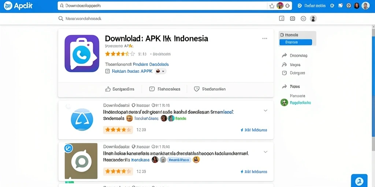Open 'Xil Mdoures' on the 'Sndenaala' post
The image size is (375, 187).
(x=253, y=130)
